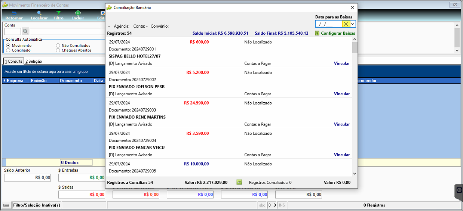
Task: Click the 0 Doctos summary cell
Action: tap(76, 162)
